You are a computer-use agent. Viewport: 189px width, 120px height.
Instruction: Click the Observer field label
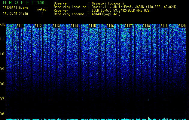coord(61,3)
